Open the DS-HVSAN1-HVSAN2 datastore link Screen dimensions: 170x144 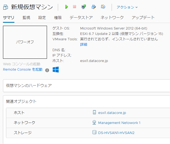tap(116, 133)
